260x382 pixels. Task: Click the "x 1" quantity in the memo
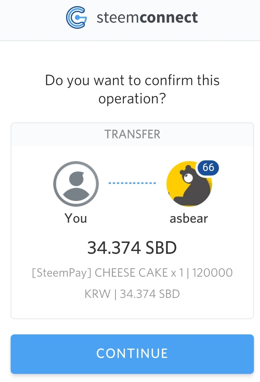tap(177, 273)
